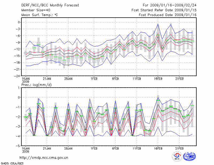This screenshot has height=165, width=214.
Task: Click the Mean Surf. Temp. label
Action: (40, 15)
